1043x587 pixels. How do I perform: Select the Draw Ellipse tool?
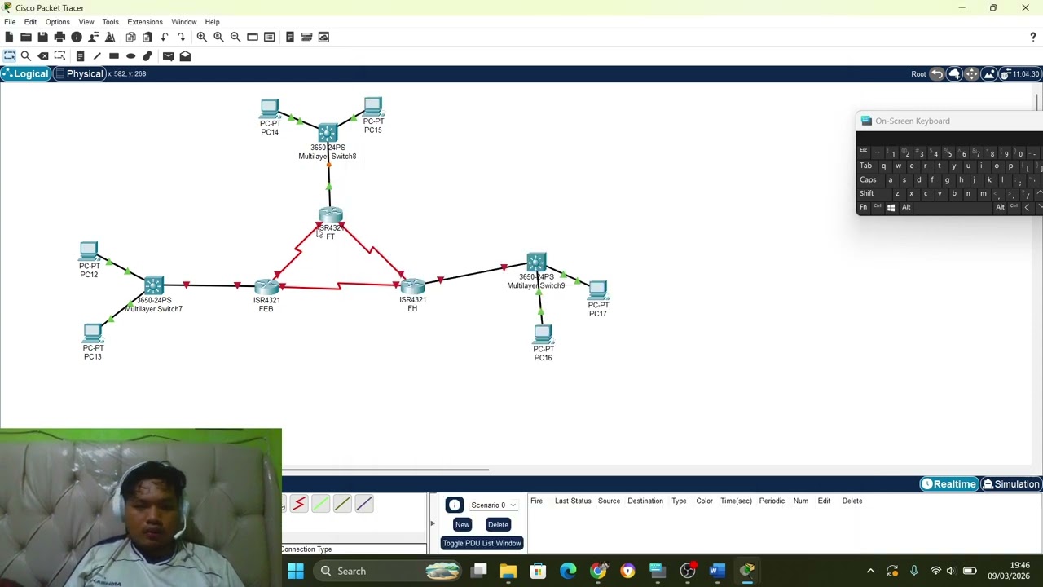click(130, 55)
